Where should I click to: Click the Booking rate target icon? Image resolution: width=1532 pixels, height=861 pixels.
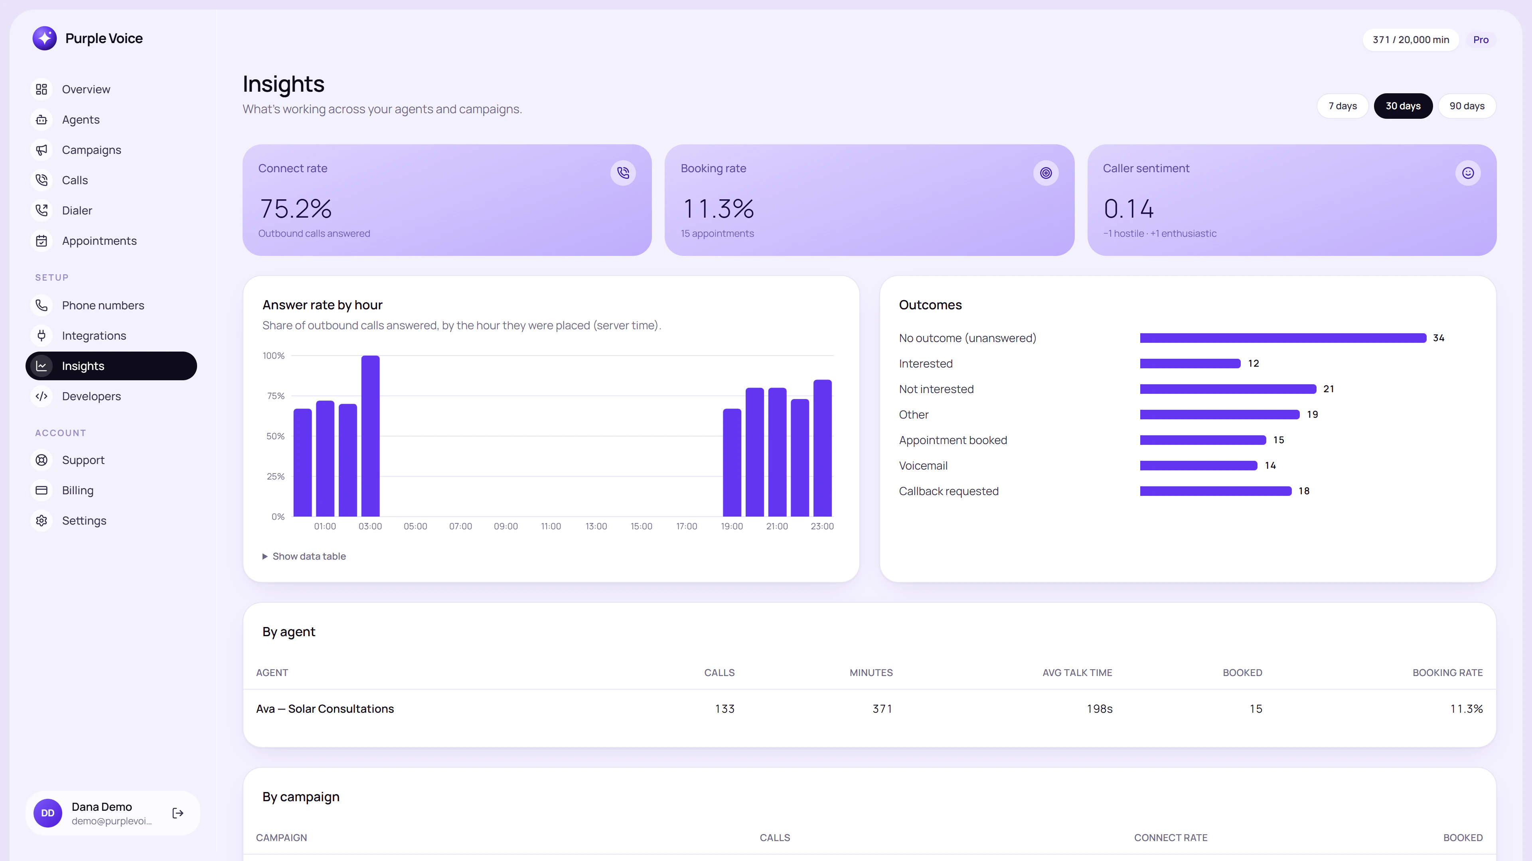click(1046, 173)
